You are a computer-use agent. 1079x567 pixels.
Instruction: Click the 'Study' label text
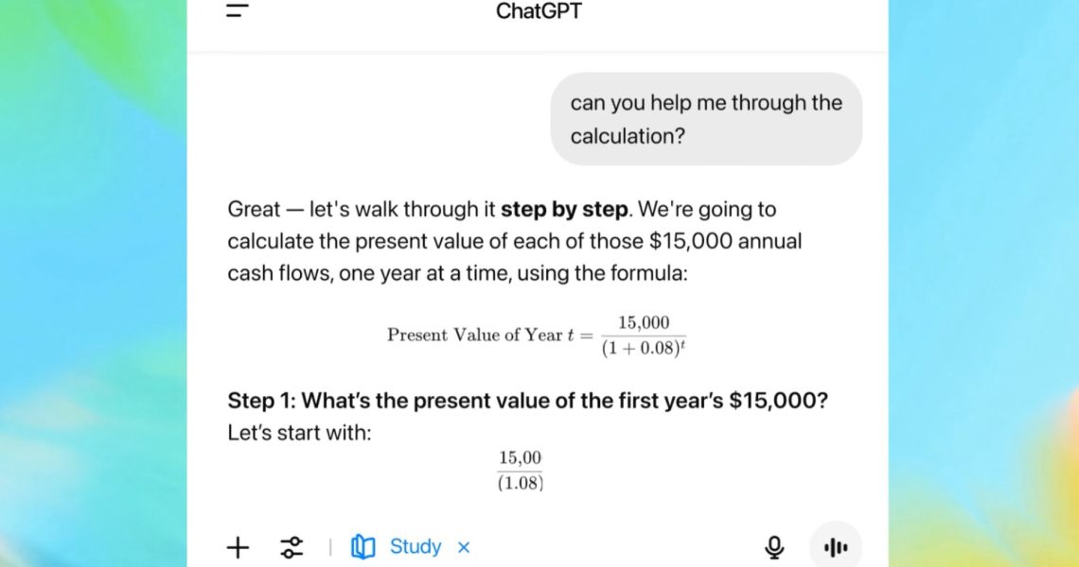(416, 547)
